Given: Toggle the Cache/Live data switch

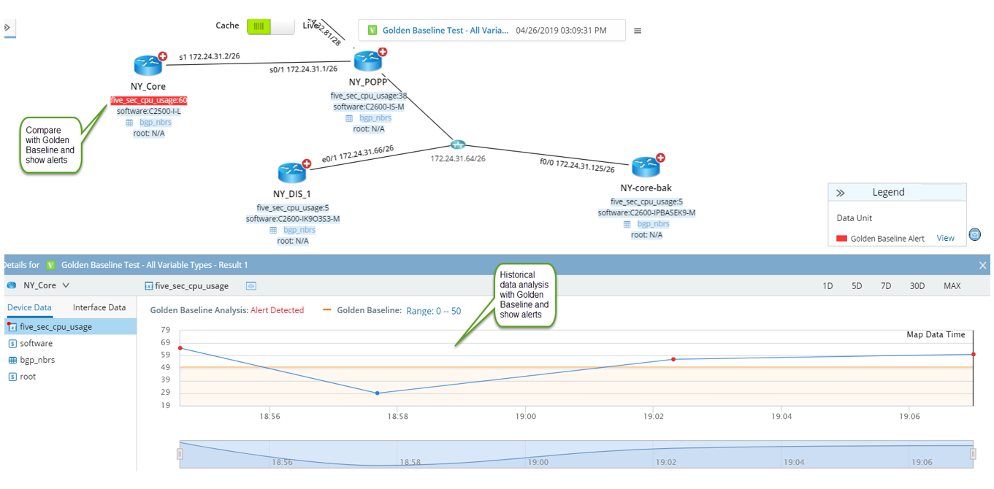Looking at the screenshot, I should (270, 26).
